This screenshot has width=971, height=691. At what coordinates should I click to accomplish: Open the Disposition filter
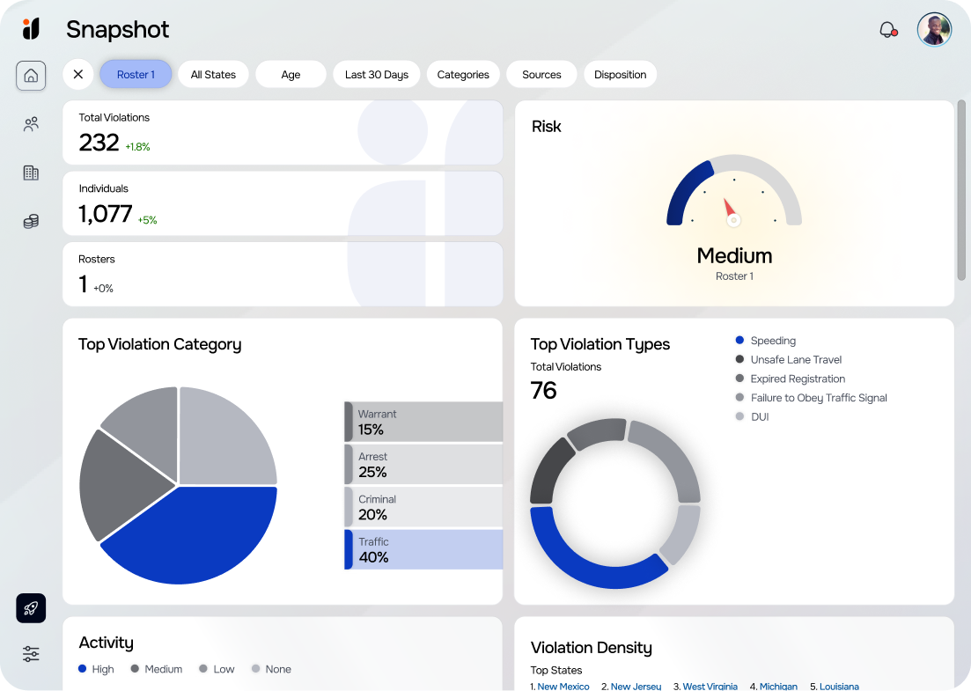coord(620,75)
